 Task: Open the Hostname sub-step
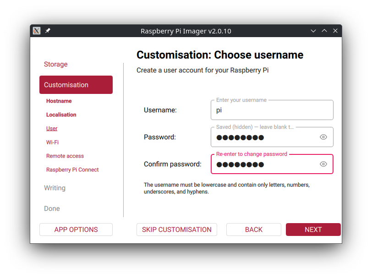[59, 101]
